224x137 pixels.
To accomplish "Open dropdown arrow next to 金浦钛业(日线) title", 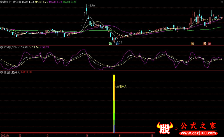I will 20,2.
